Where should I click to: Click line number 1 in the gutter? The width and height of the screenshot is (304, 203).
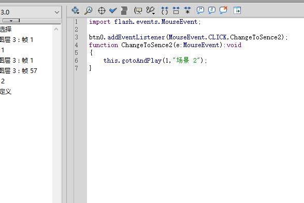pyautogui.click(x=76, y=22)
